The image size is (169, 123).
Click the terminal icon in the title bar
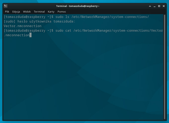tap(6, 6)
